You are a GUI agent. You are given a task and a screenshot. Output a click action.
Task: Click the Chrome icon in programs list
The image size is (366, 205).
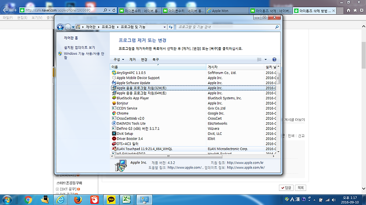click(x=114, y=113)
